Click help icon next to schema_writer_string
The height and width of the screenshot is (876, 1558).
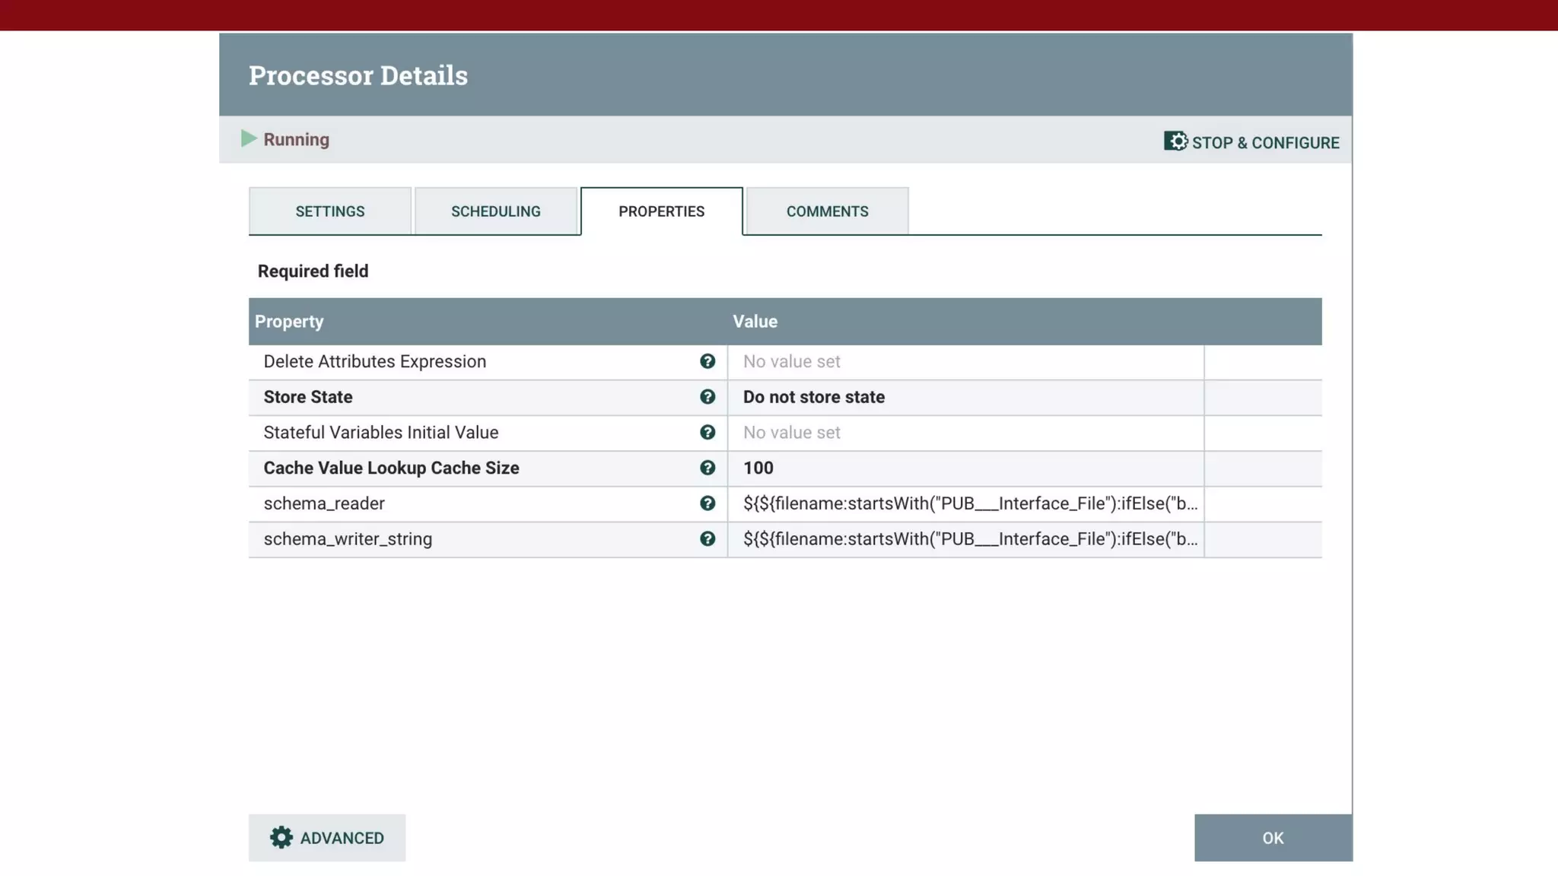[x=707, y=539]
